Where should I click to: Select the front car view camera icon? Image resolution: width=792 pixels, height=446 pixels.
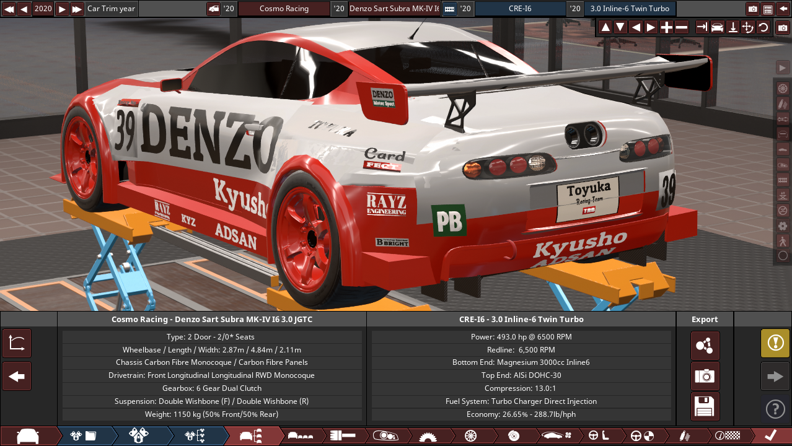(x=718, y=27)
